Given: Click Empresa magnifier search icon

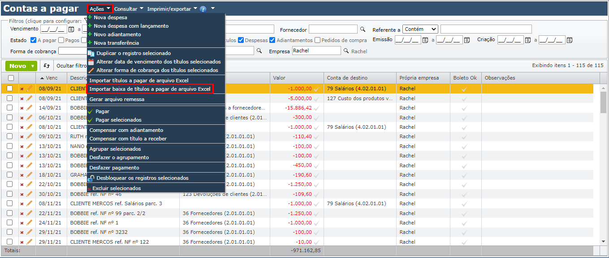Looking at the screenshot, I should point(346,51).
